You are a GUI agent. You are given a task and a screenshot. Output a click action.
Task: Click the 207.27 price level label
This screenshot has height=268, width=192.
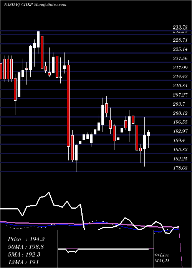coord(180,95)
